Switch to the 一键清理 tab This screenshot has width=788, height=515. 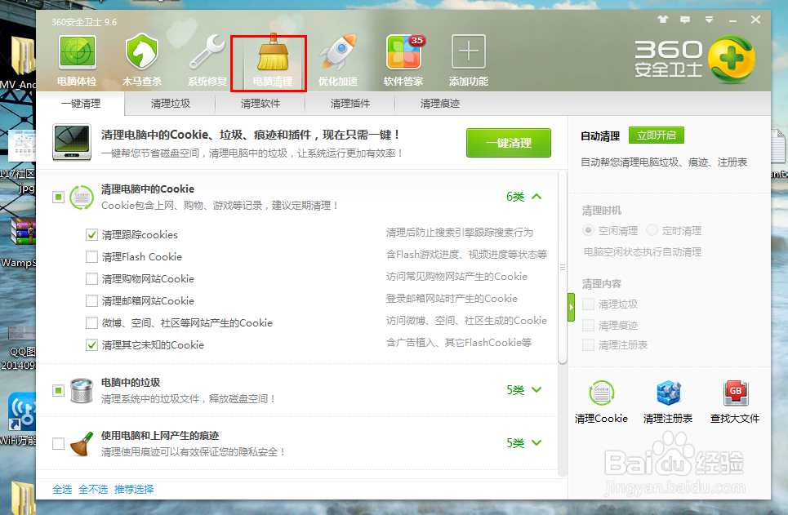[80, 104]
